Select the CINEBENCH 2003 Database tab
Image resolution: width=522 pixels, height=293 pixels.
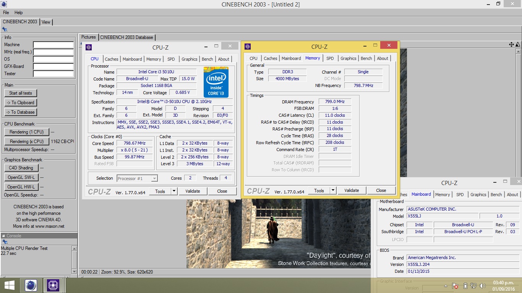tap(126, 37)
